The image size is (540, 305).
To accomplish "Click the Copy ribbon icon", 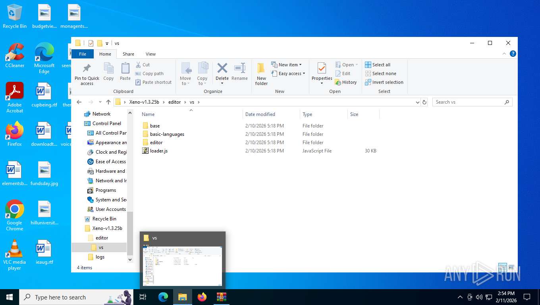I will [108, 71].
